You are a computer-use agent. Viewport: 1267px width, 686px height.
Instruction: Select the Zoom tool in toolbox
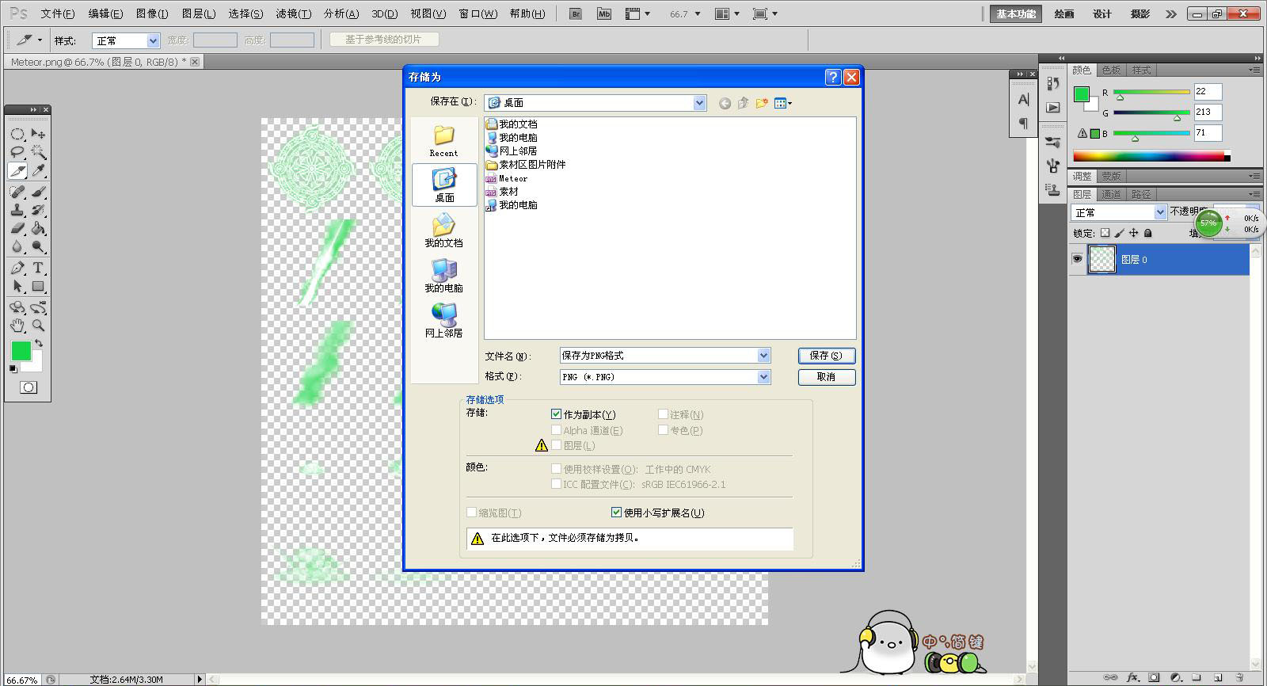[38, 326]
